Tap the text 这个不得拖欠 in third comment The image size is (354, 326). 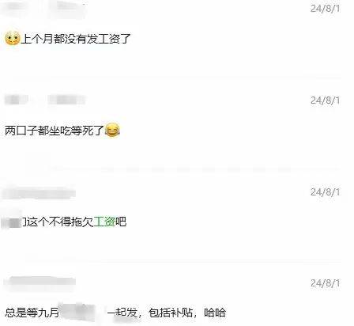pos(60,222)
